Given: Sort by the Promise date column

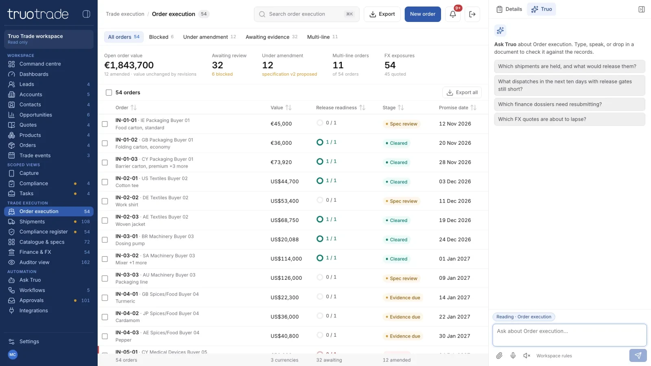Looking at the screenshot, I should click(x=458, y=108).
